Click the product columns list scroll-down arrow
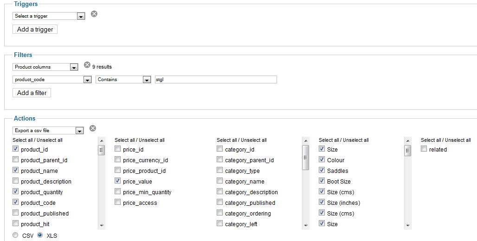Screen dimensions: 477x241 pyautogui.click(x=102, y=226)
